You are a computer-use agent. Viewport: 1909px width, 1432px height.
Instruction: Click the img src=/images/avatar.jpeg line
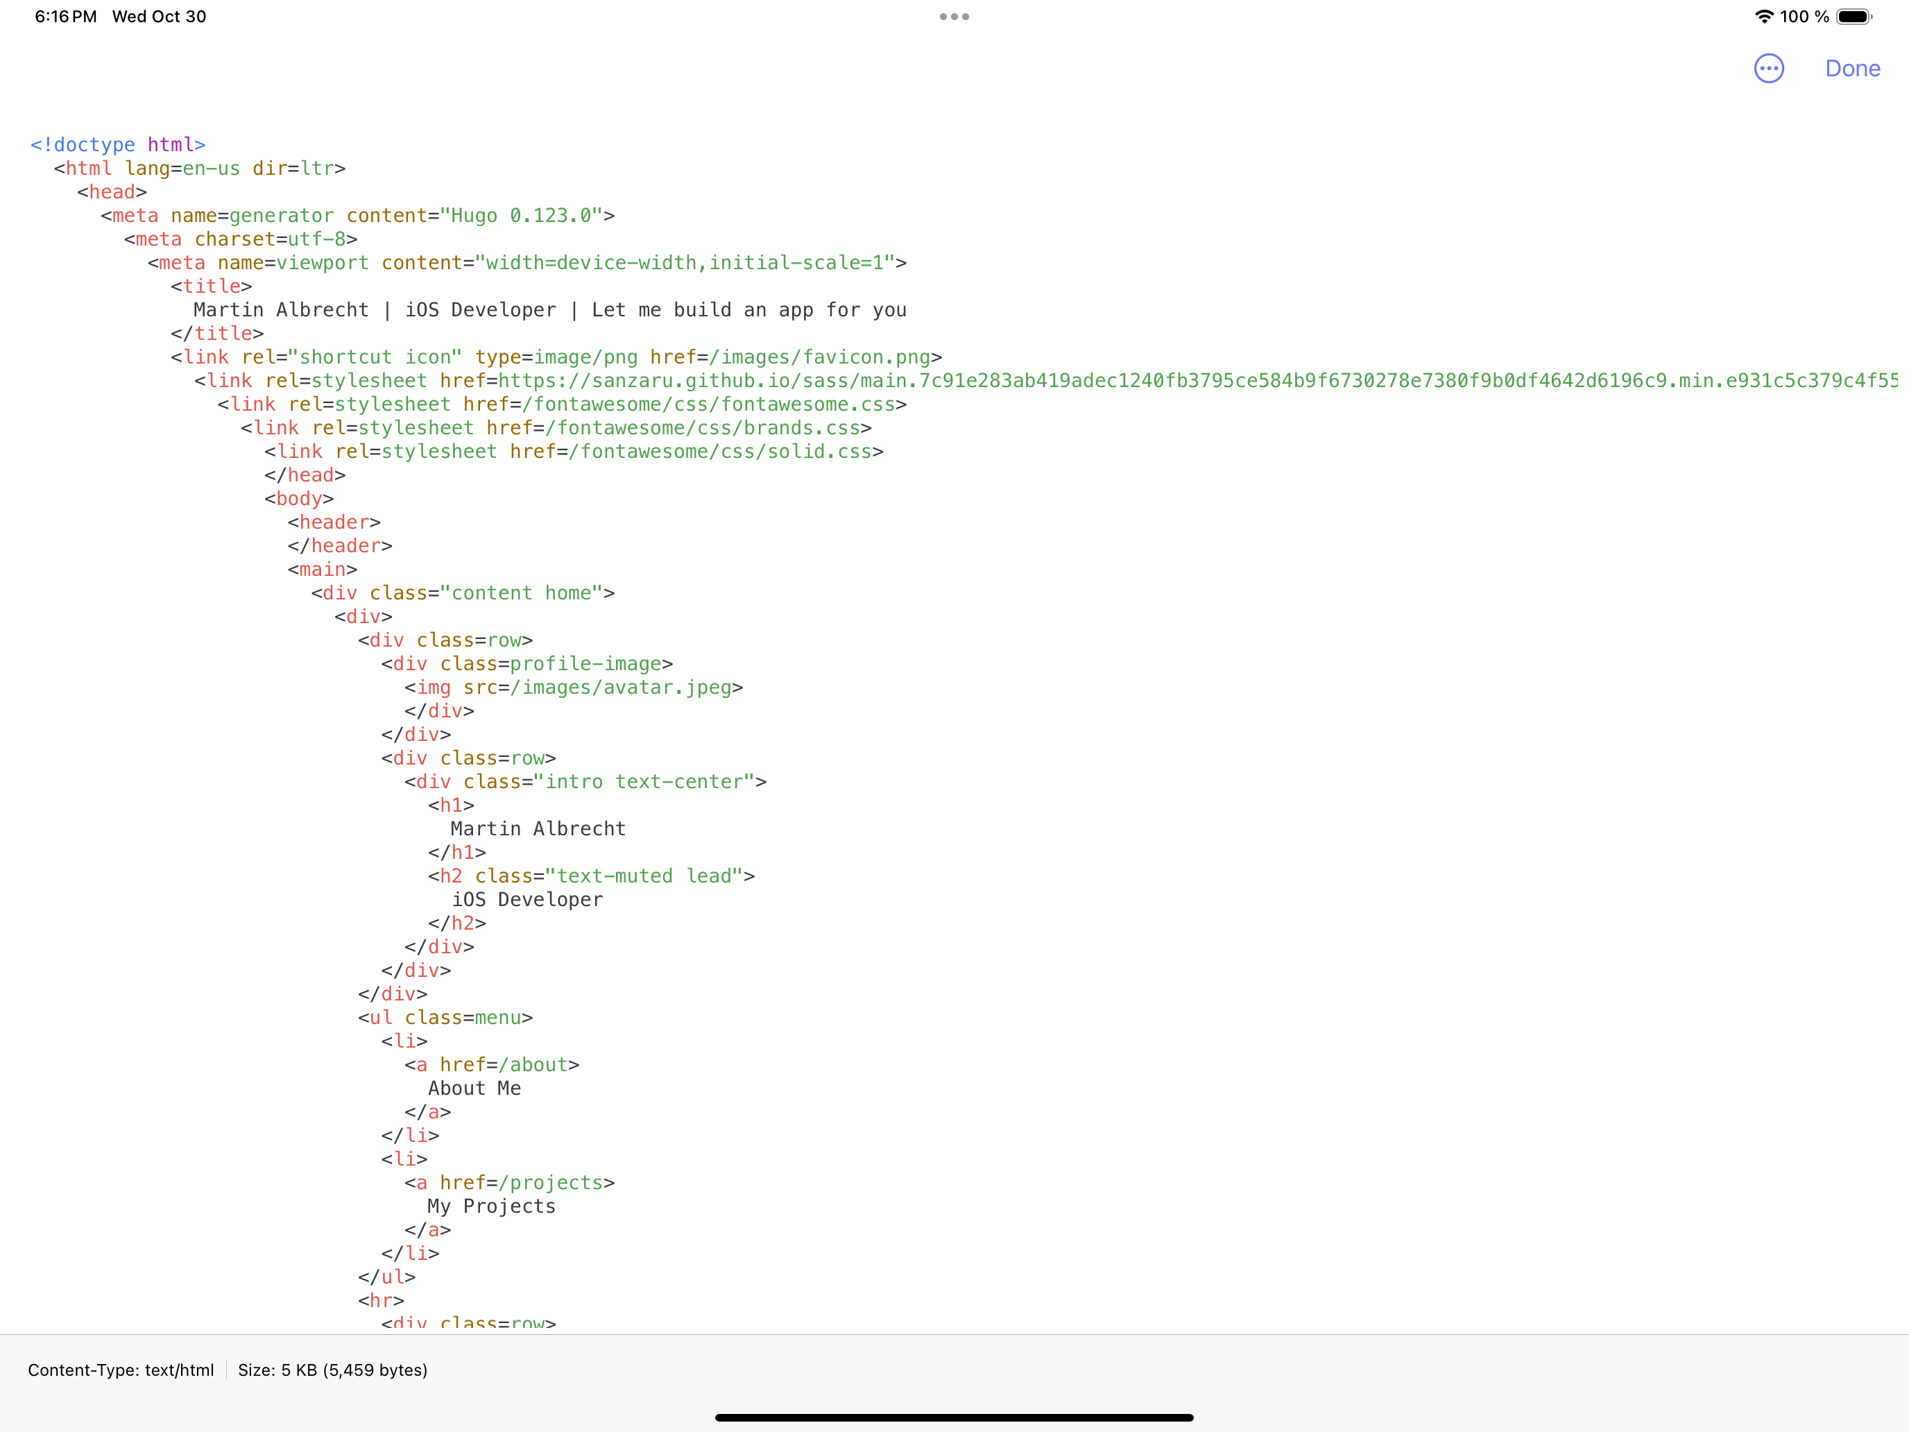point(574,687)
